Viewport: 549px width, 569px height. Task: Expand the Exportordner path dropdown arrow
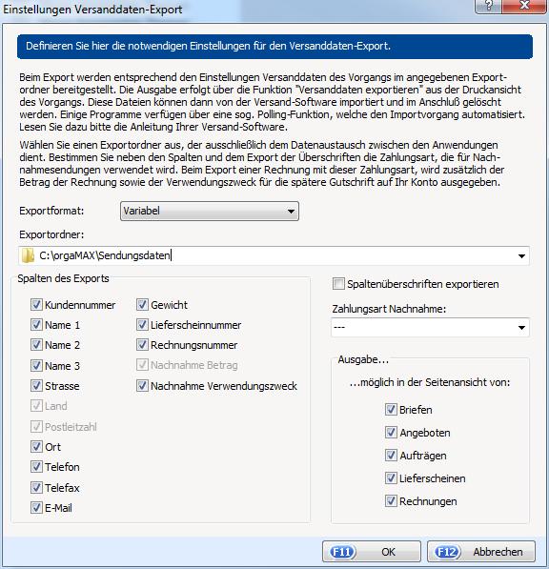tap(521, 255)
